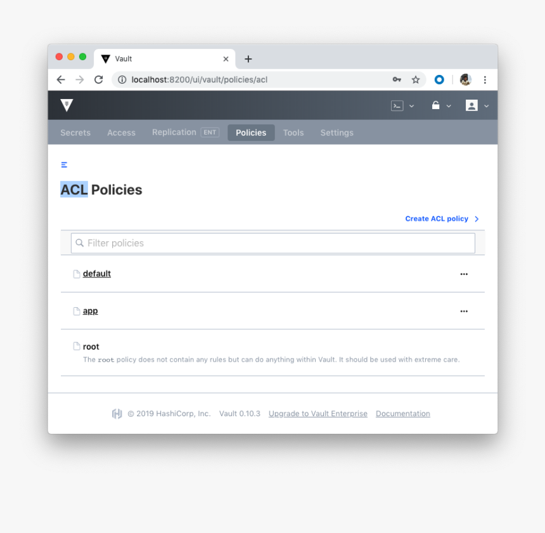The width and height of the screenshot is (545, 533).
Task: Click the key password icon in address bar
Action: point(397,79)
